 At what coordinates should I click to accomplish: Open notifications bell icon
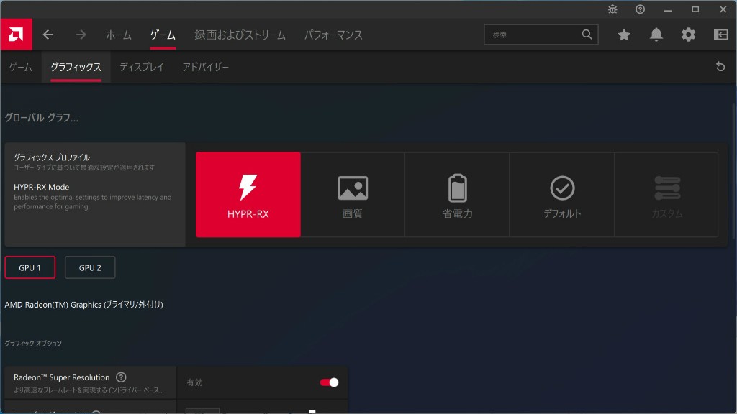click(x=656, y=34)
